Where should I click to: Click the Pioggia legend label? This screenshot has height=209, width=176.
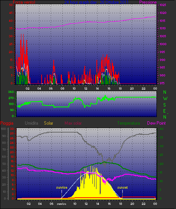[7, 123]
